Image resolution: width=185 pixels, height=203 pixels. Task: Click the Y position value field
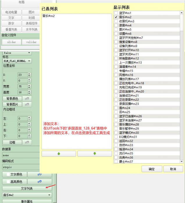22,81
